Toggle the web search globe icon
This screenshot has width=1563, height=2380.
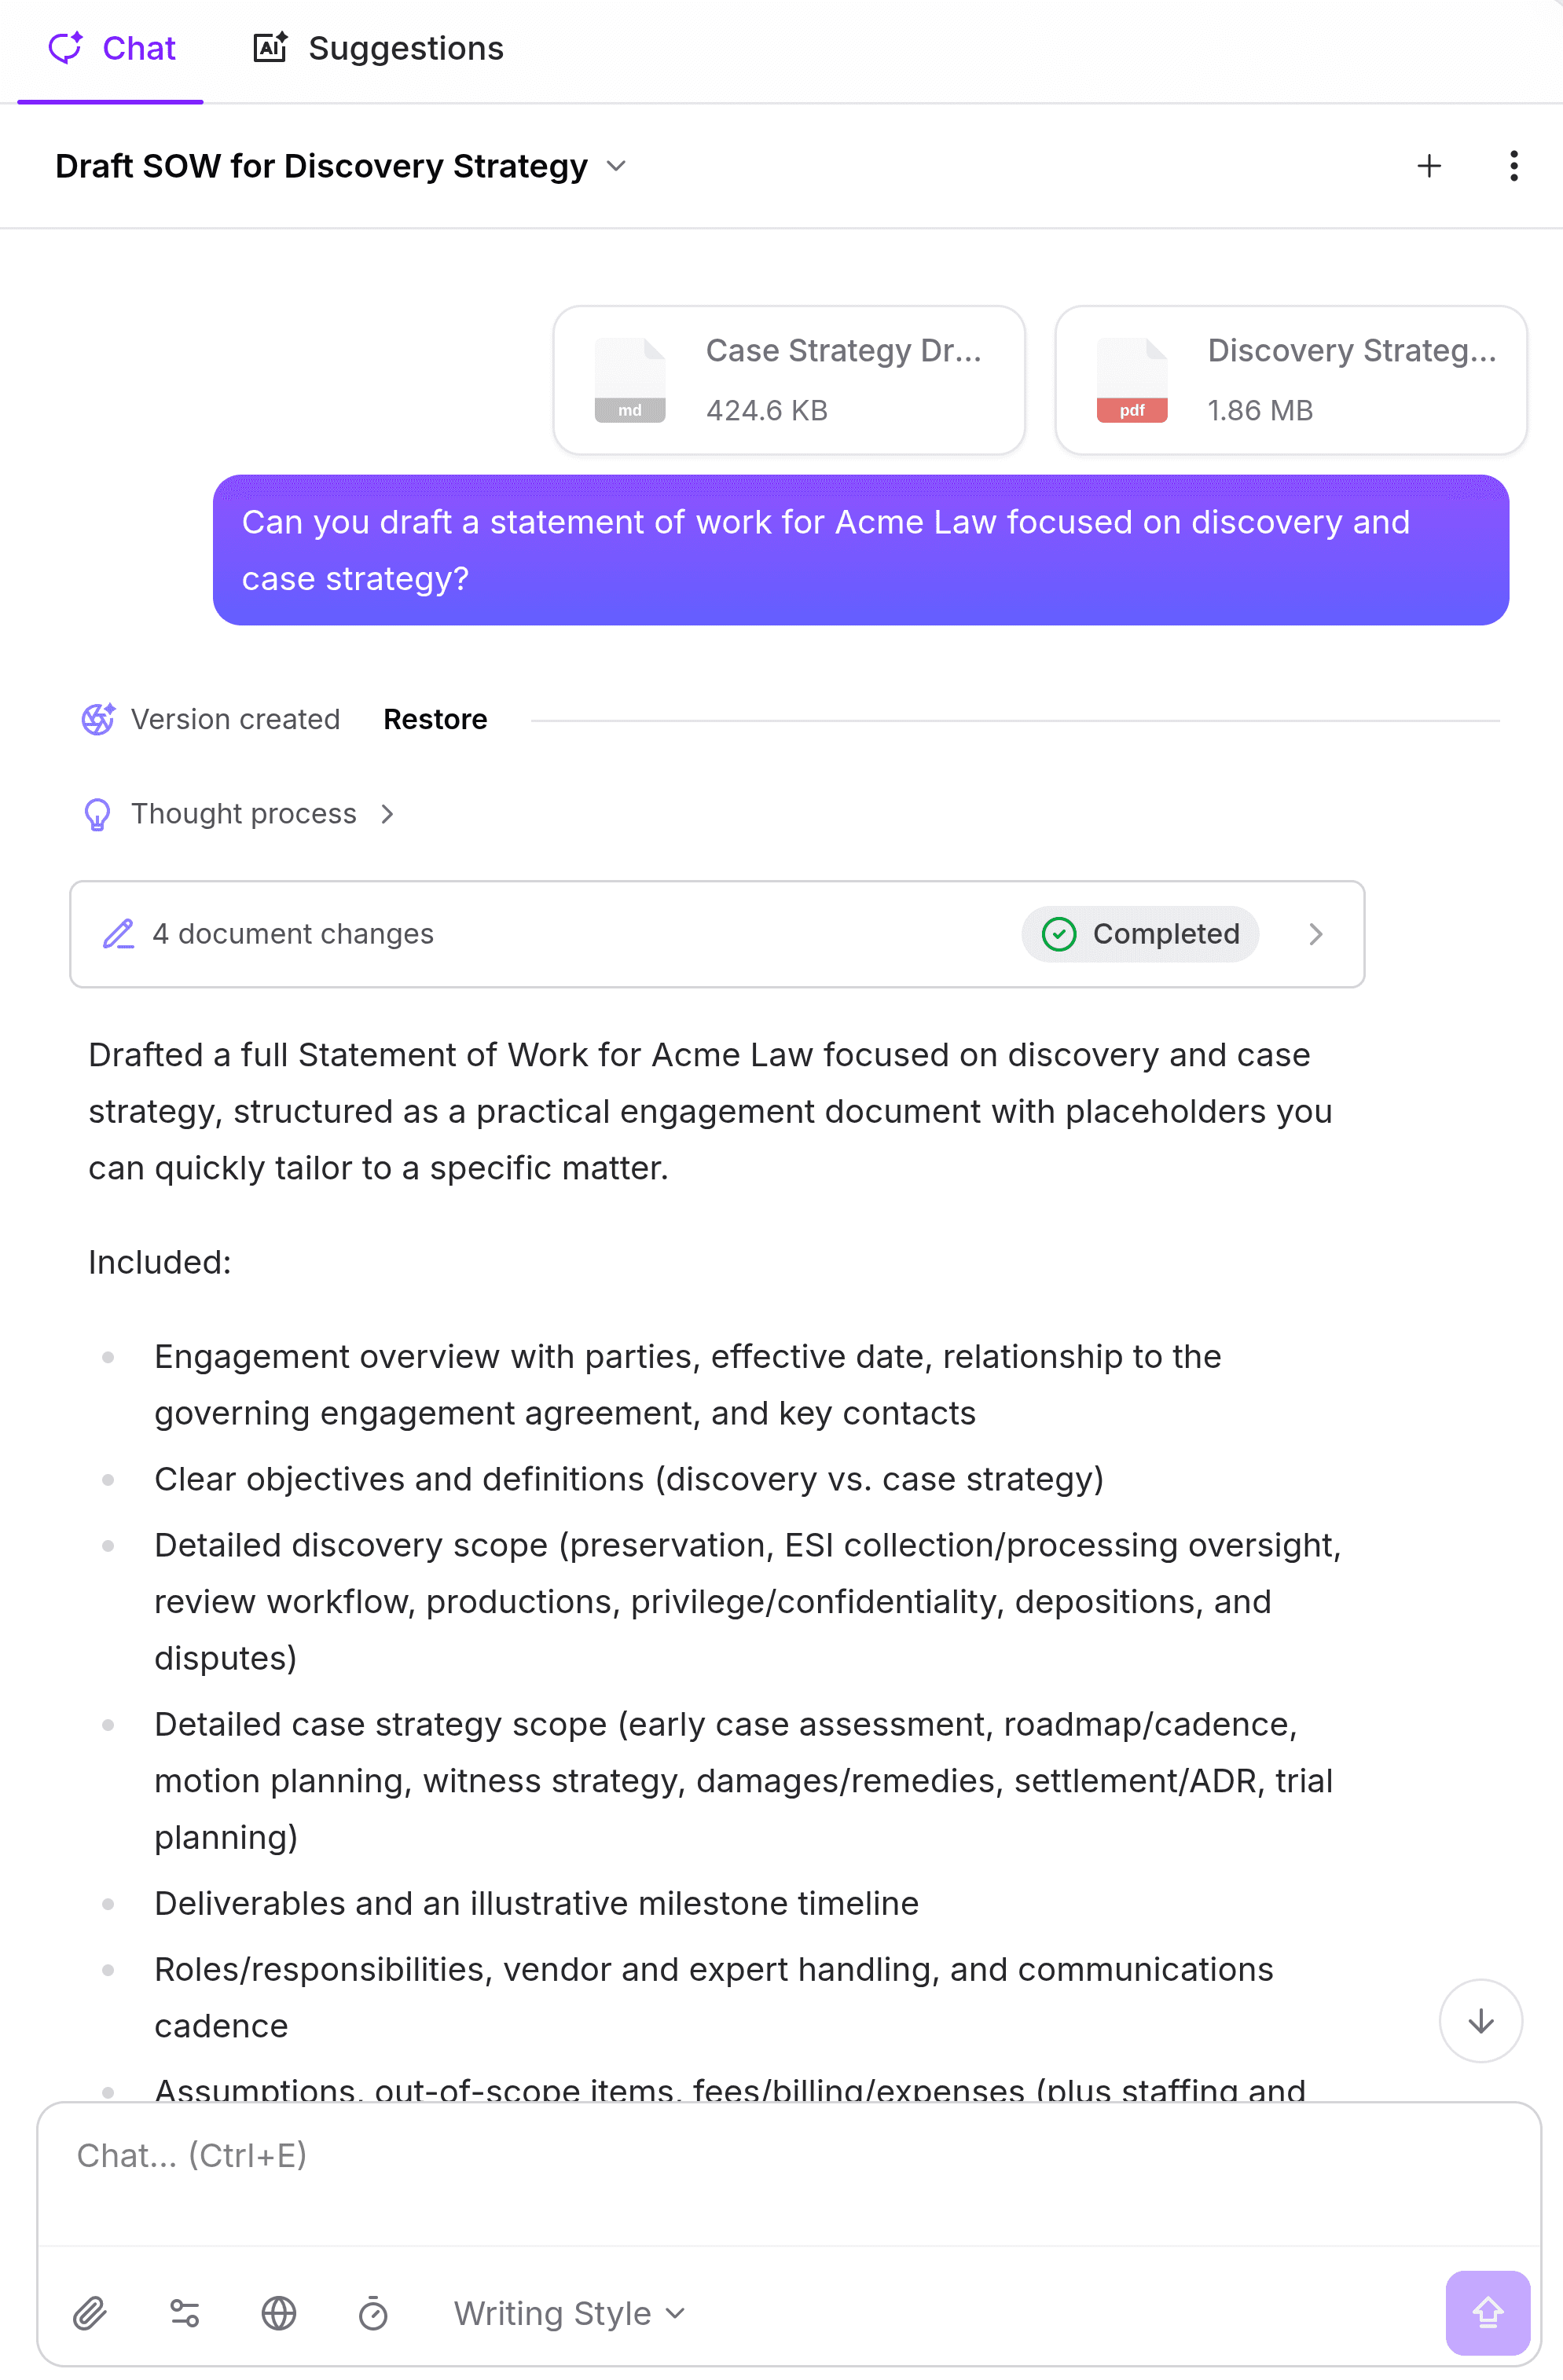[279, 2313]
